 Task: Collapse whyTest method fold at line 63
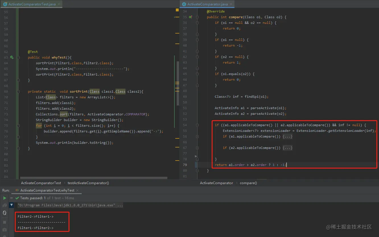click(18, 57)
